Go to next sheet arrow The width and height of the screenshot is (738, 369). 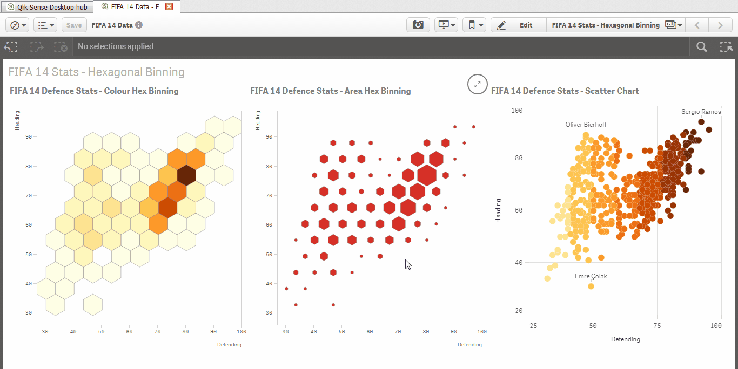coord(720,25)
